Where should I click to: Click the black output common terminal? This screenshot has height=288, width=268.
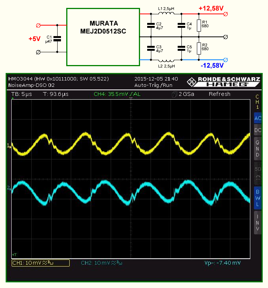226,37
